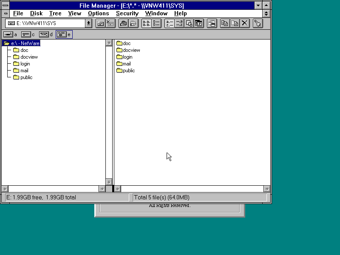340x255 pixels.
Task: Open the Security menu
Action: point(127,14)
